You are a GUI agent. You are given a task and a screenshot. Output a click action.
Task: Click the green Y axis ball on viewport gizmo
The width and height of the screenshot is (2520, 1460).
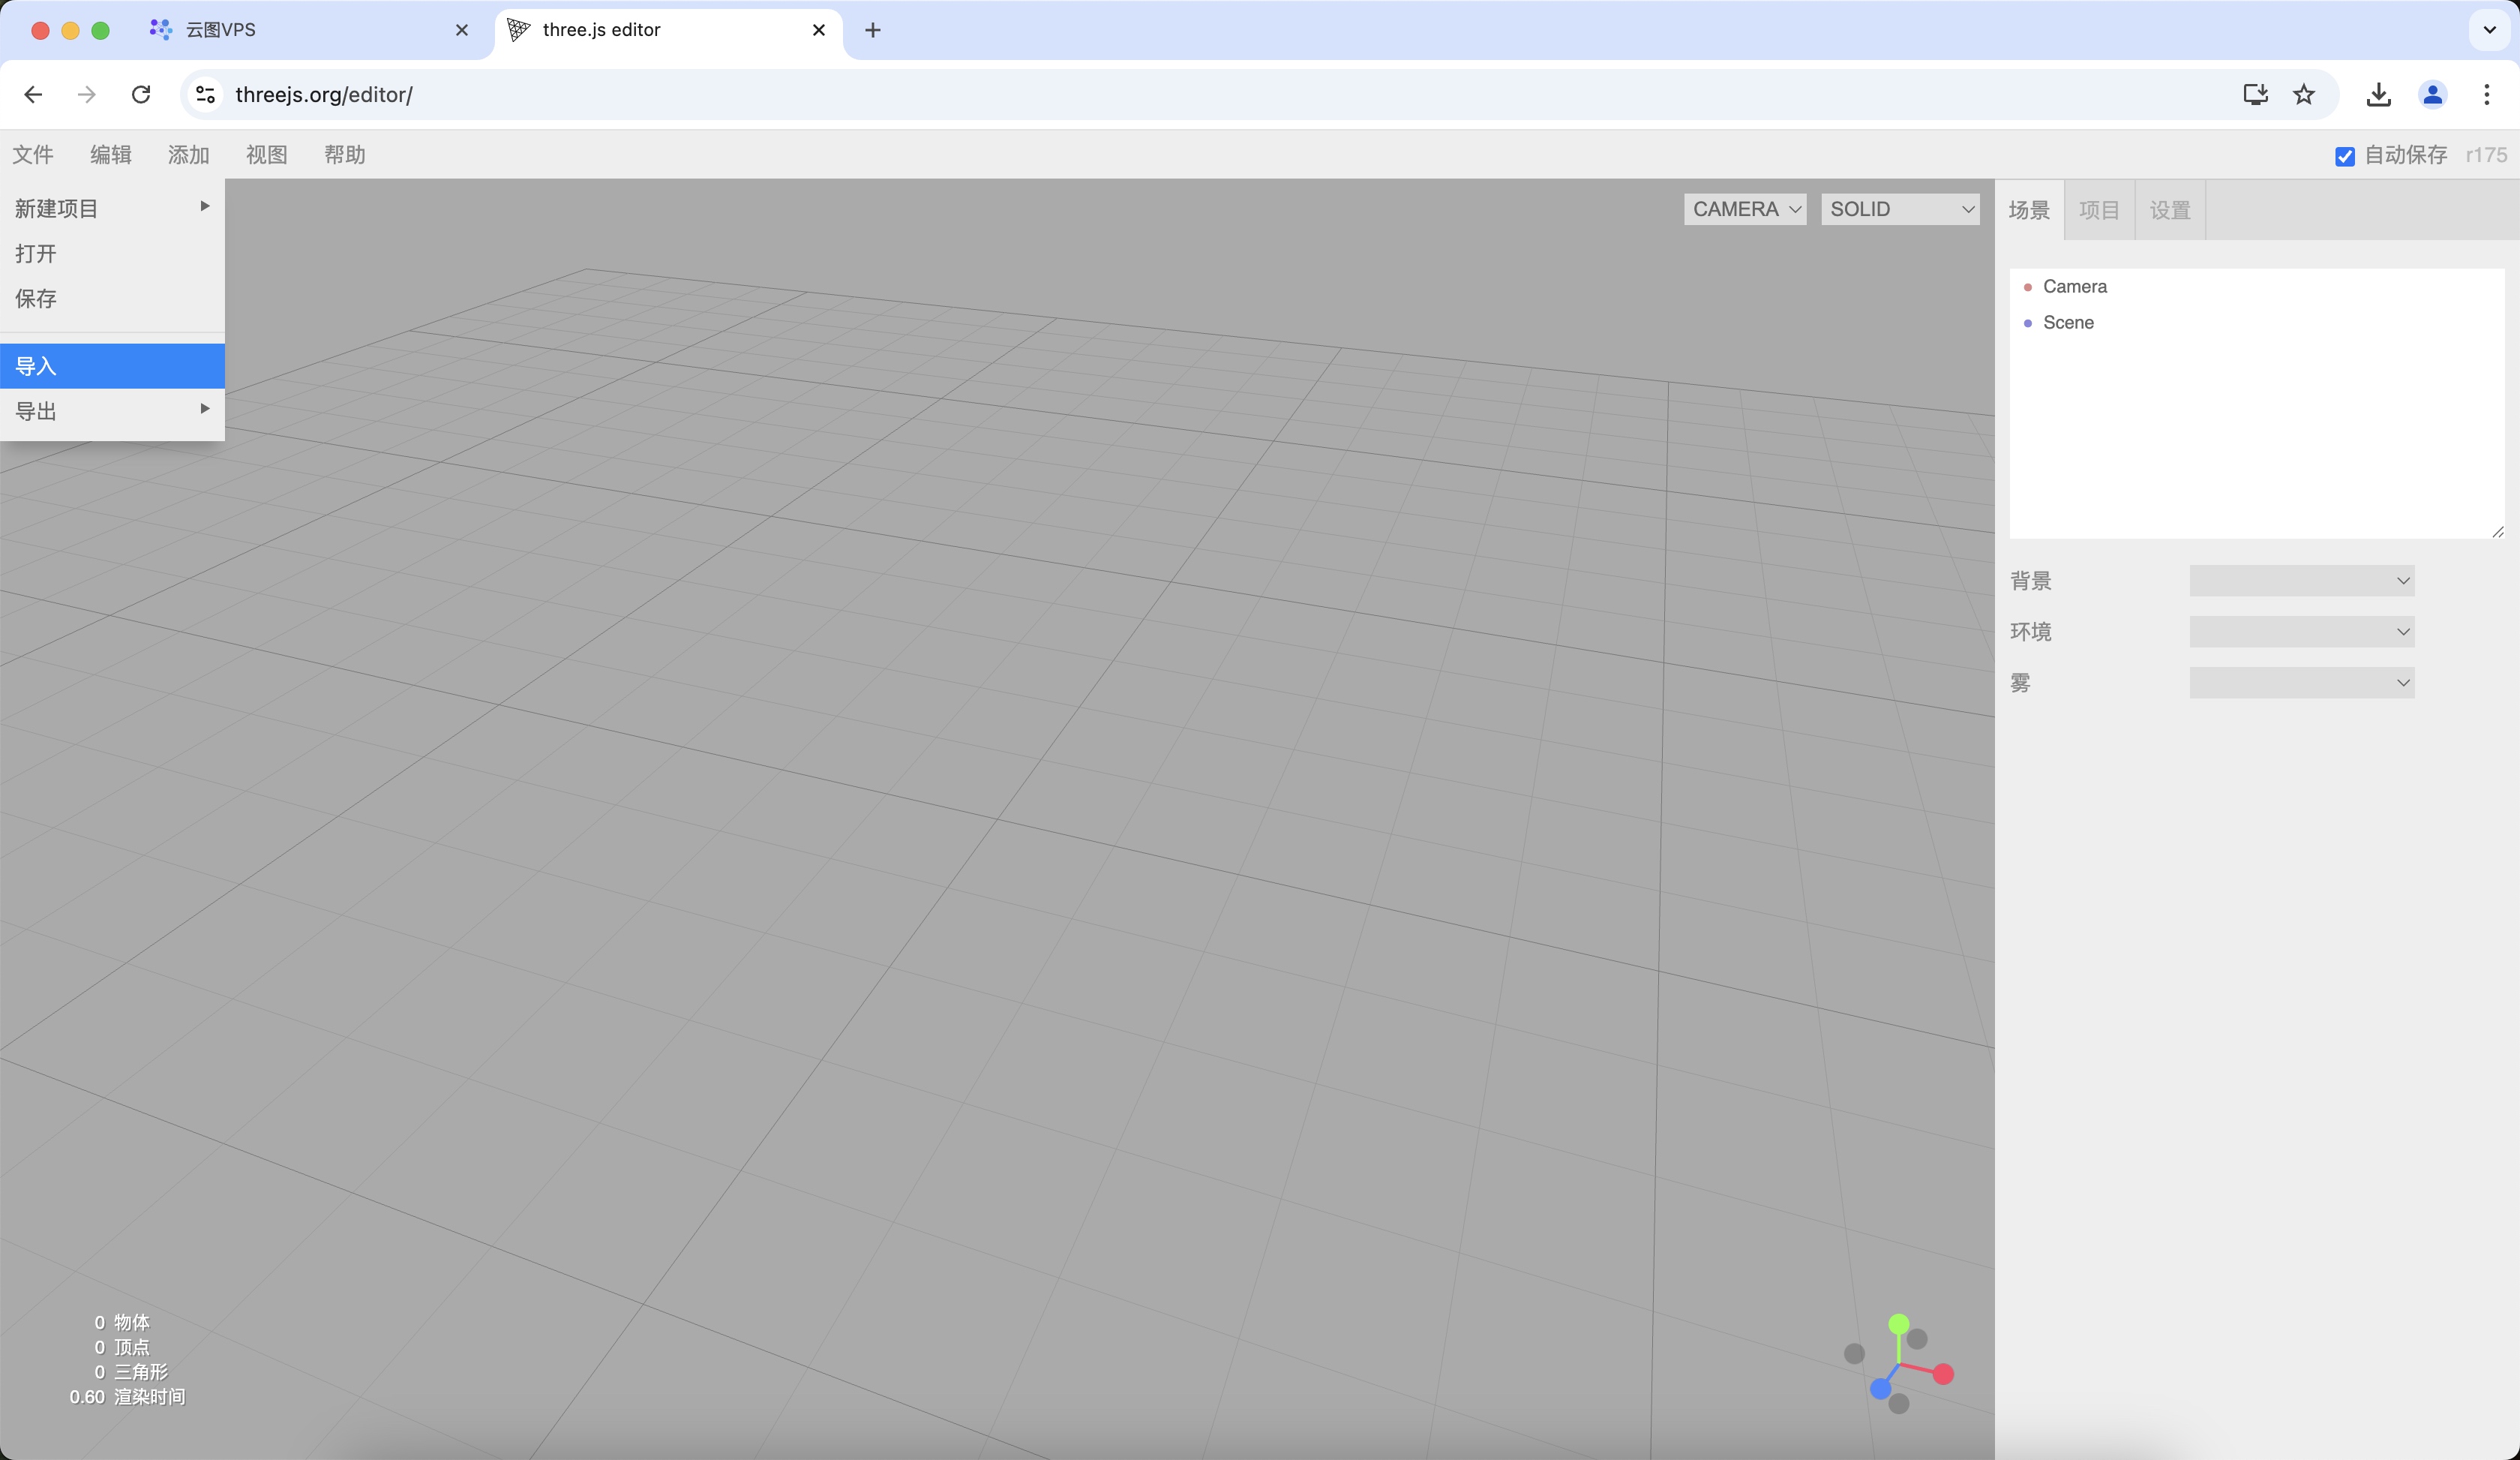1899,1324
